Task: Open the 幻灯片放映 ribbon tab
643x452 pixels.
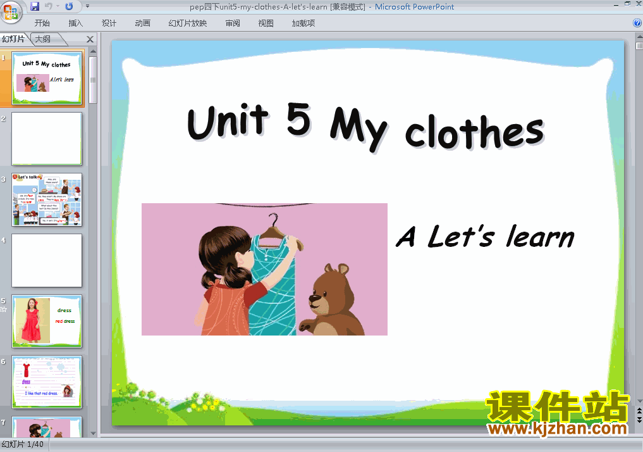Action: coord(187,23)
